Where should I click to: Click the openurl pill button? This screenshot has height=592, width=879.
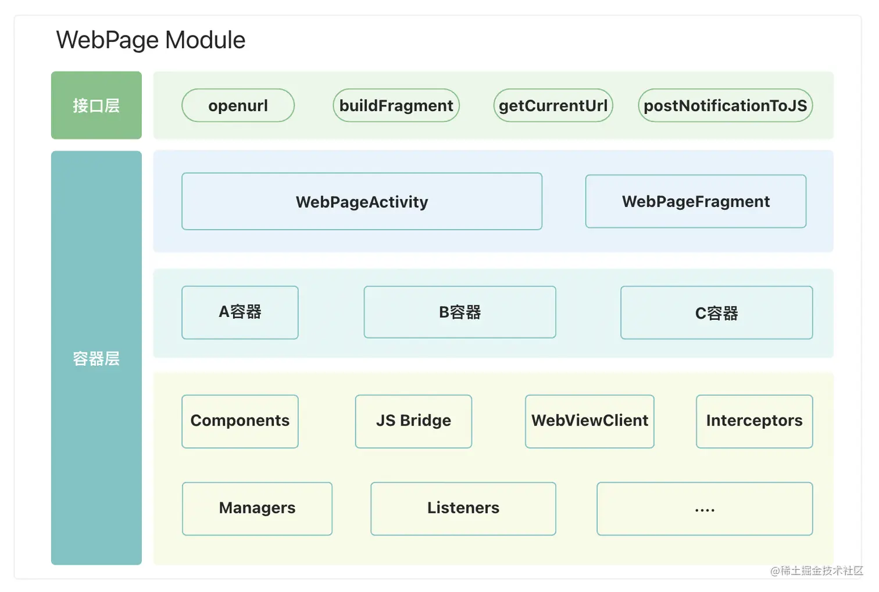coord(238,105)
